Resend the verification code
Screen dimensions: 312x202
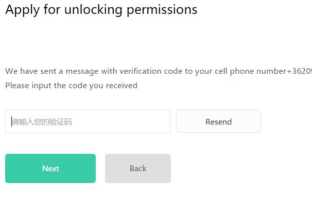click(x=218, y=121)
